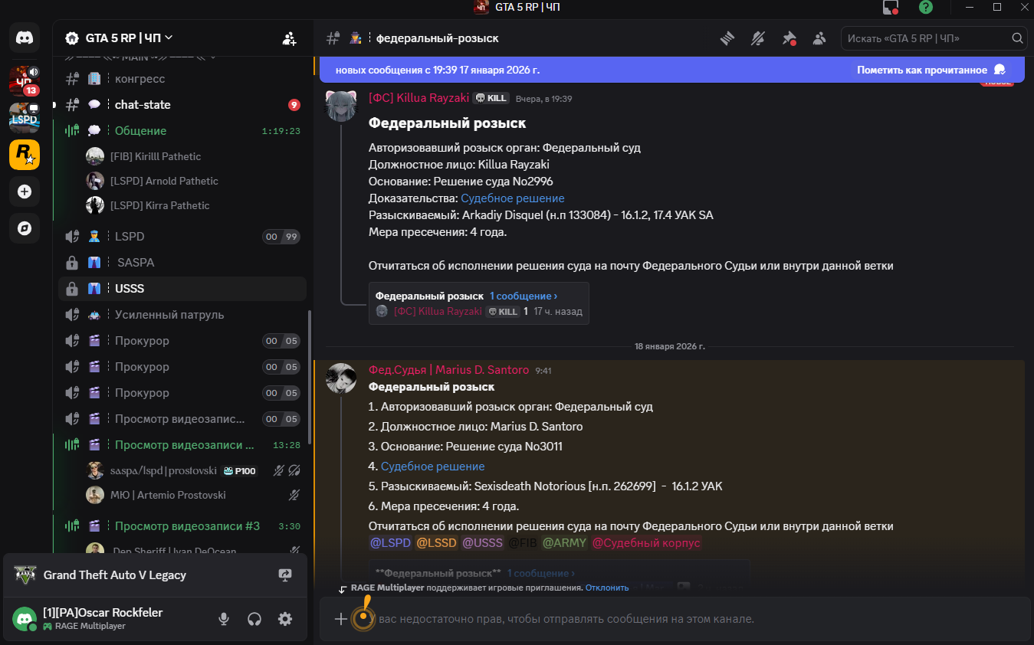
Task: Expand the GTA 5 RP | ЧП server dropdown
Action: click(120, 38)
